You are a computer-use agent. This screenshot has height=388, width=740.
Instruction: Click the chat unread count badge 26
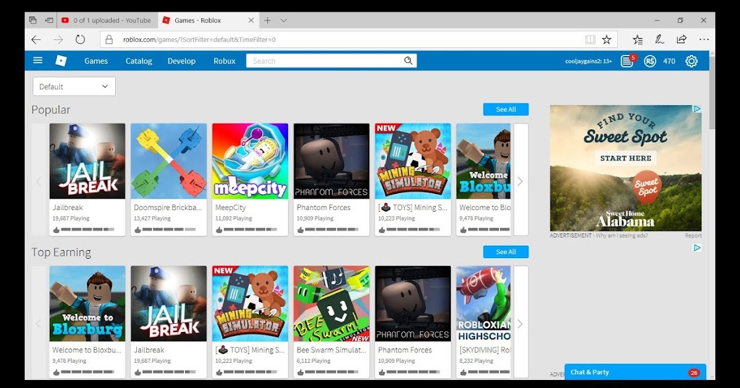(694, 372)
